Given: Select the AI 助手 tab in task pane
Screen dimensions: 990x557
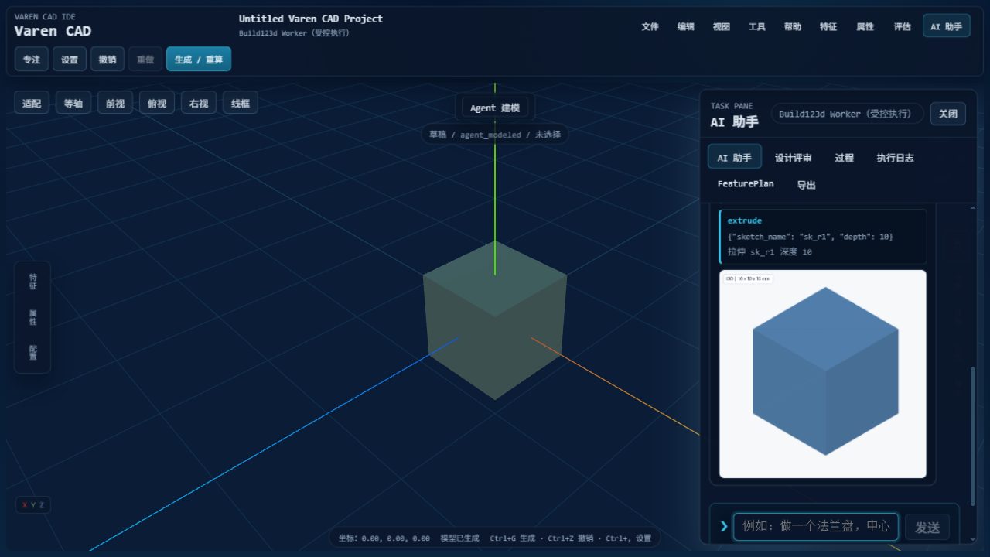Looking at the screenshot, I should tap(734, 157).
